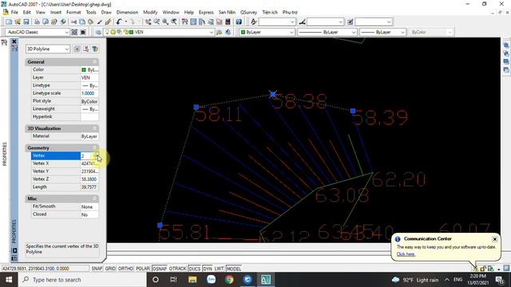Close the Communication Center balloon
The width and height of the screenshot is (511, 287).
tap(495, 239)
